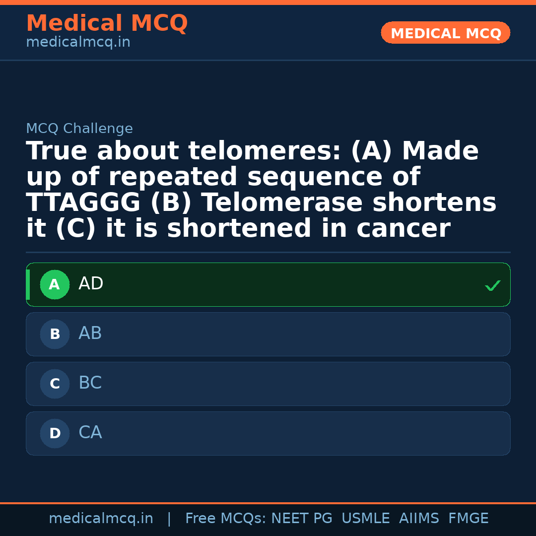Screen dimensions: 536x536
Task: Open the USMLE link in footer
Action: click(x=366, y=518)
